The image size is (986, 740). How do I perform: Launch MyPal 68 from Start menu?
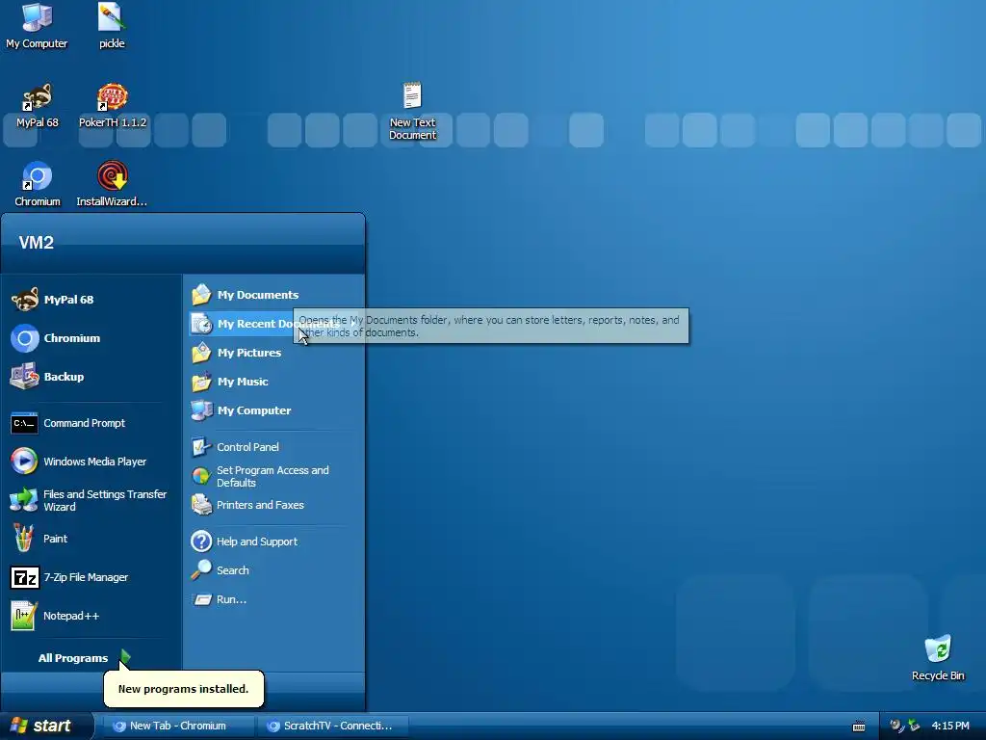[91, 300]
